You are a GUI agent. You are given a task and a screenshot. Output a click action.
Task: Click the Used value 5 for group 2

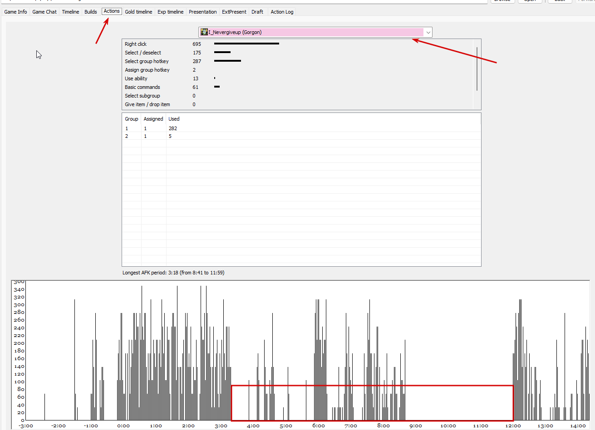coord(170,136)
